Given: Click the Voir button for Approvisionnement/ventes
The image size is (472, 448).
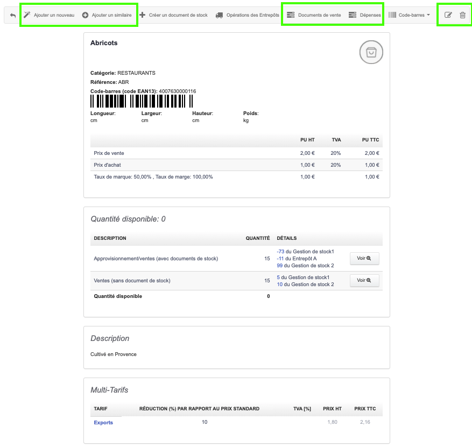Looking at the screenshot, I should click(x=364, y=258).
